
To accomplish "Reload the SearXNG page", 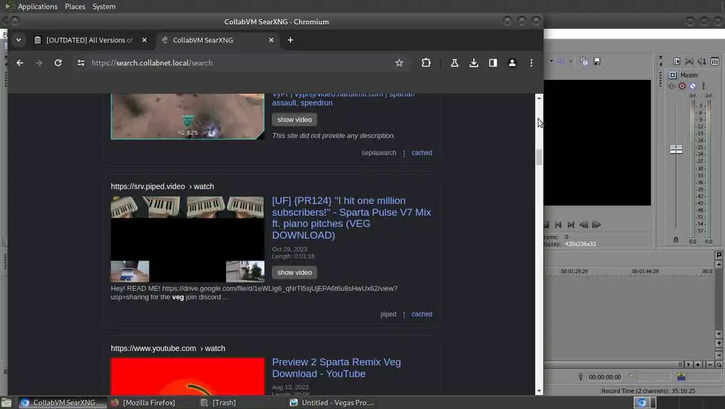I will (x=58, y=63).
